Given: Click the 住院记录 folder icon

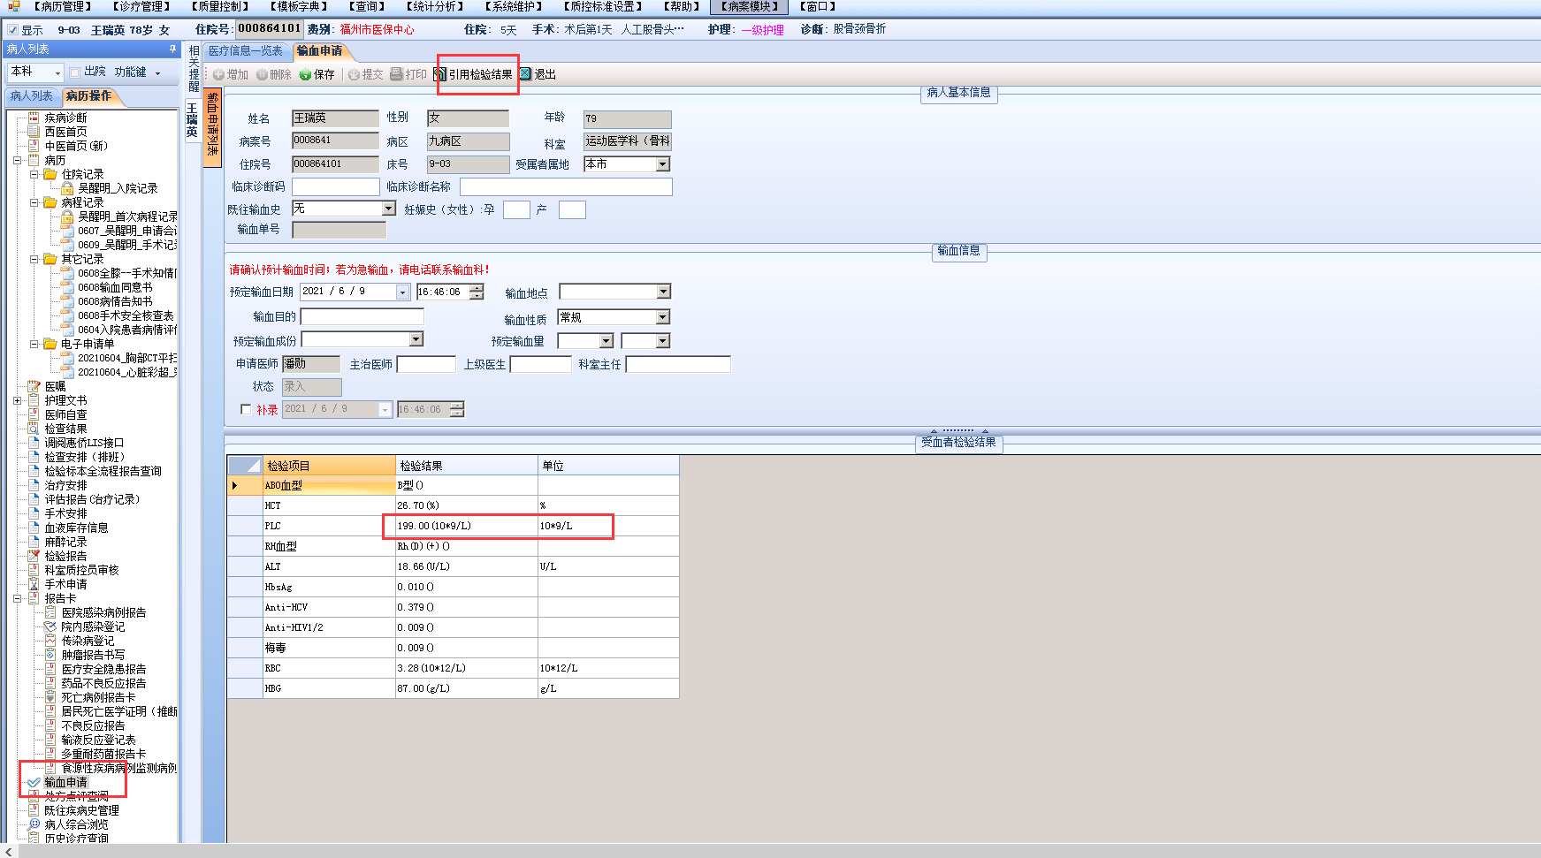Looking at the screenshot, I should tap(50, 174).
